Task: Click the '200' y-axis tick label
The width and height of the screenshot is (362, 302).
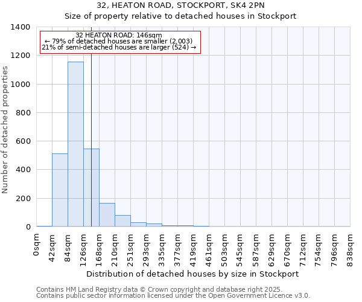Action: 23,199
